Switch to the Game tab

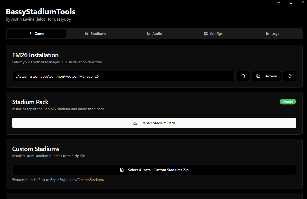[x=36, y=34]
